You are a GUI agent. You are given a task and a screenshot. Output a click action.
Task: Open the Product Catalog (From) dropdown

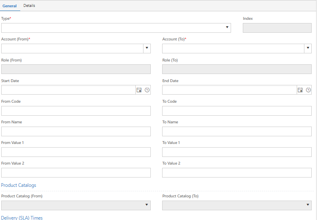tap(76, 205)
